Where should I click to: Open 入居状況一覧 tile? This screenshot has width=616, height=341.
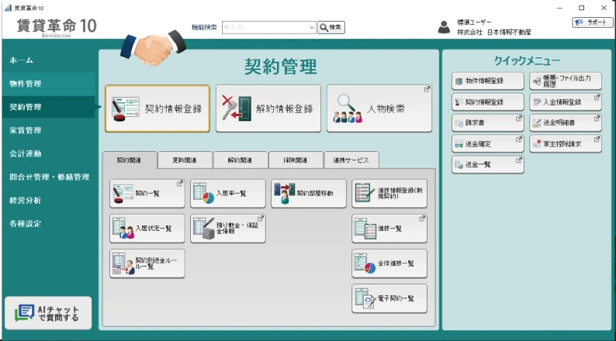[x=147, y=229]
